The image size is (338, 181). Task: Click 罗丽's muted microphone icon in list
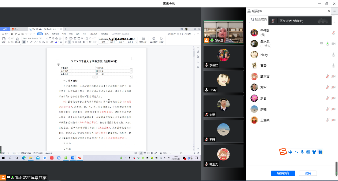point(327,98)
